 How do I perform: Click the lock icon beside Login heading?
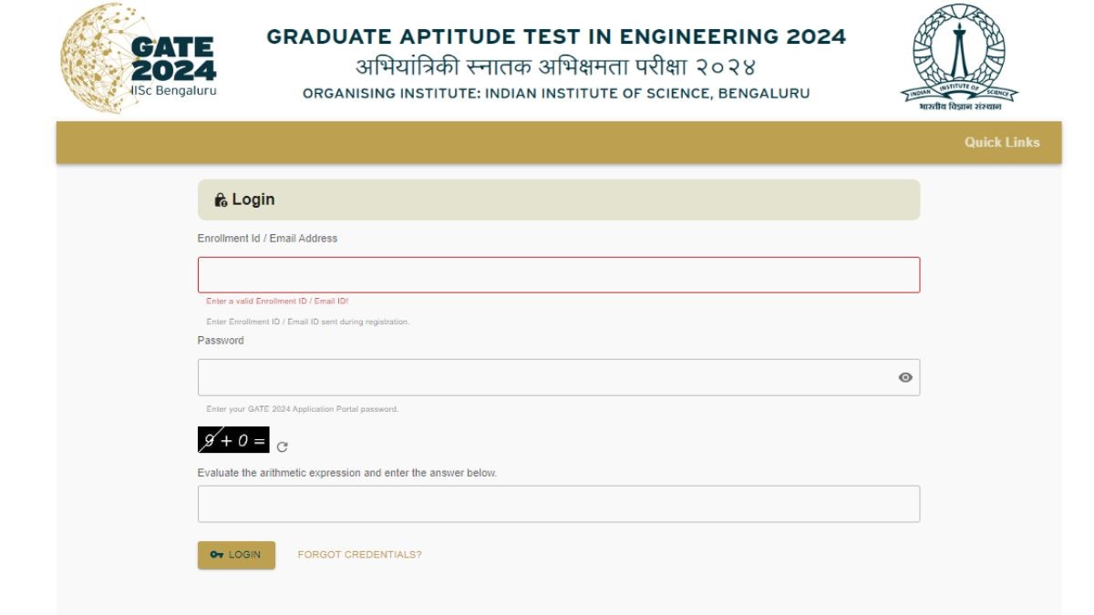[x=221, y=200]
